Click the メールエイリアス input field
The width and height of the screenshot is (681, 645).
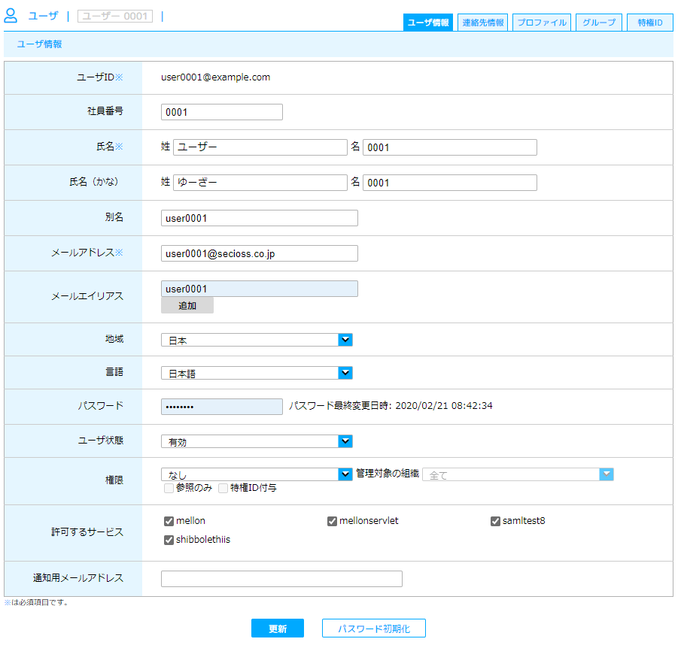click(x=260, y=289)
